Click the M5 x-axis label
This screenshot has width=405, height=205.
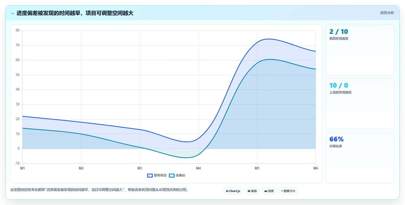pyautogui.click(x=257, y=168)
